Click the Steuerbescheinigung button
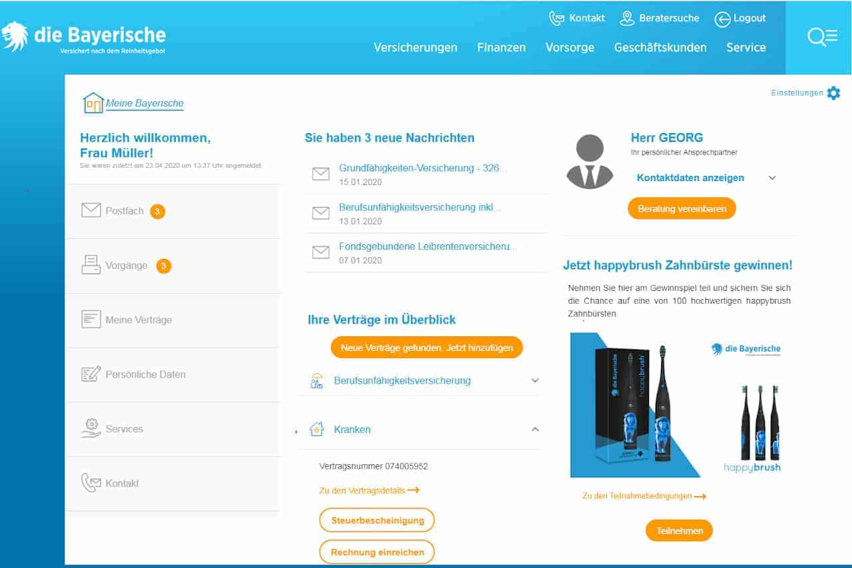Screen dimensions: 852x568 (377, 520)
